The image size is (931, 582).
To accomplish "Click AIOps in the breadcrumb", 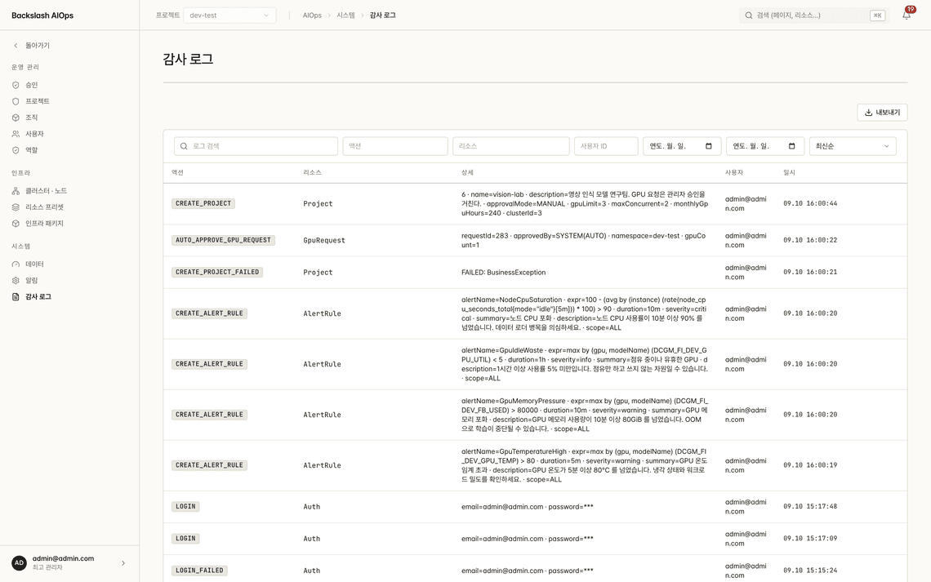I will tap(312, 16).
